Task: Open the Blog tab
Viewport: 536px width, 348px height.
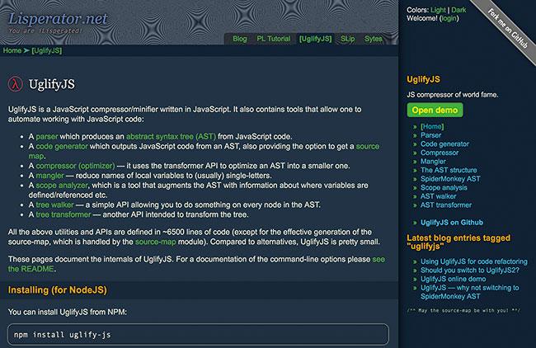Action: 240,39
